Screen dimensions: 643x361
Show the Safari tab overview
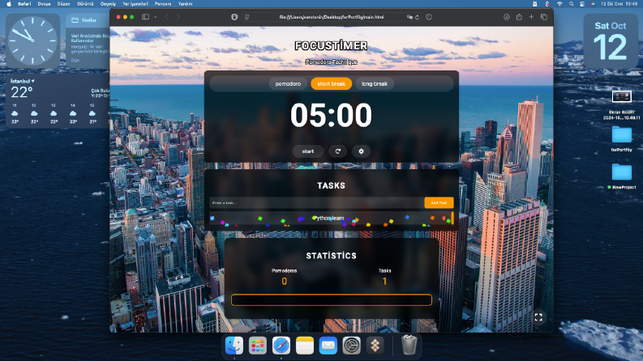tap(544, 17)
